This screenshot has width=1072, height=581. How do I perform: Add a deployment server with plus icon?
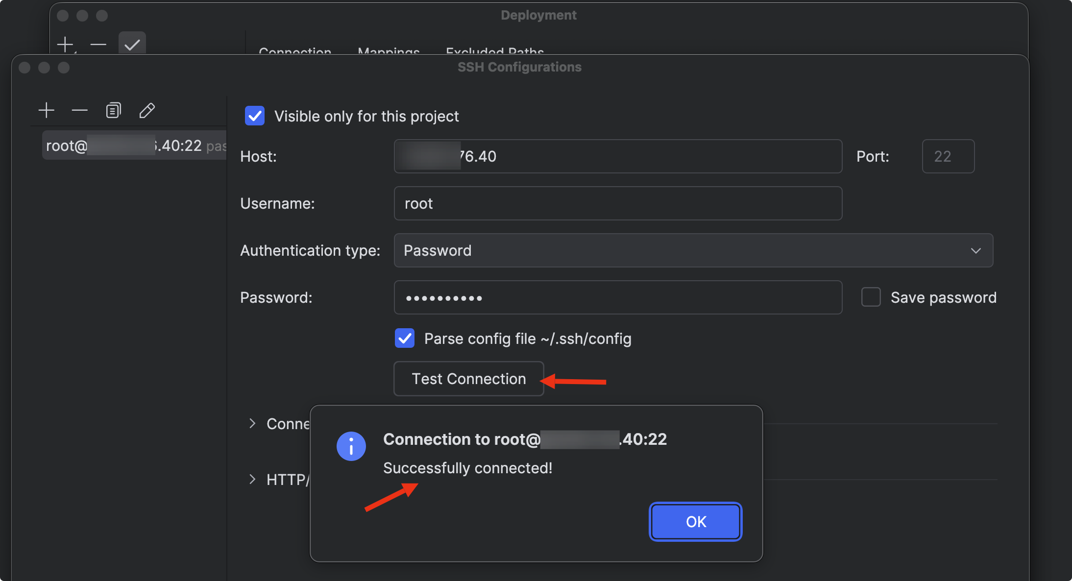pyautogui.click(x=65, y=45)
